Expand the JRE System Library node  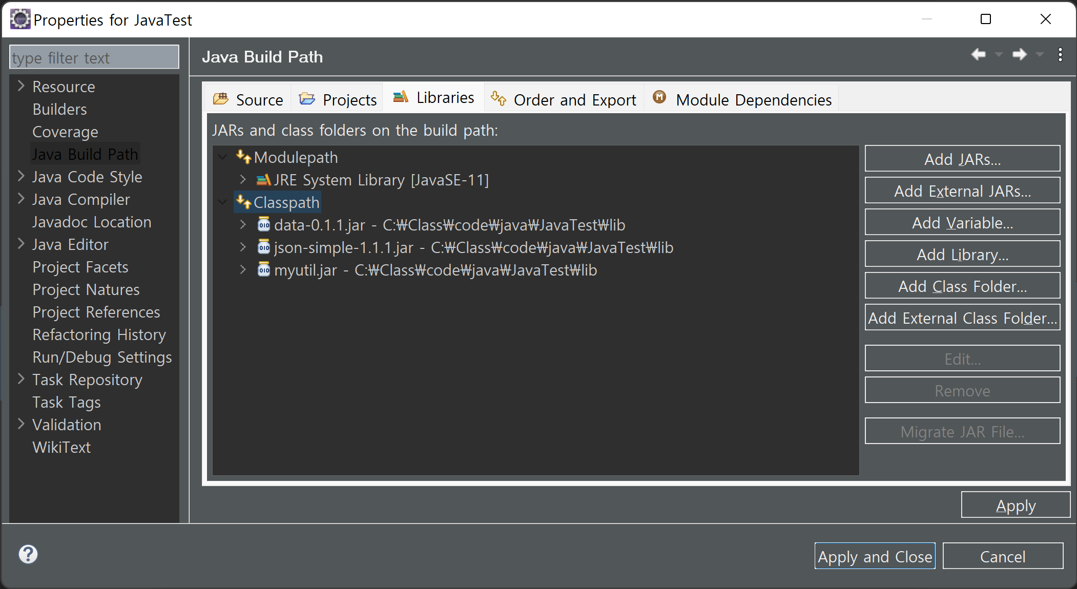243,180
